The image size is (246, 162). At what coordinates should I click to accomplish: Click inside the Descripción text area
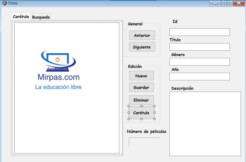(205, 124)
